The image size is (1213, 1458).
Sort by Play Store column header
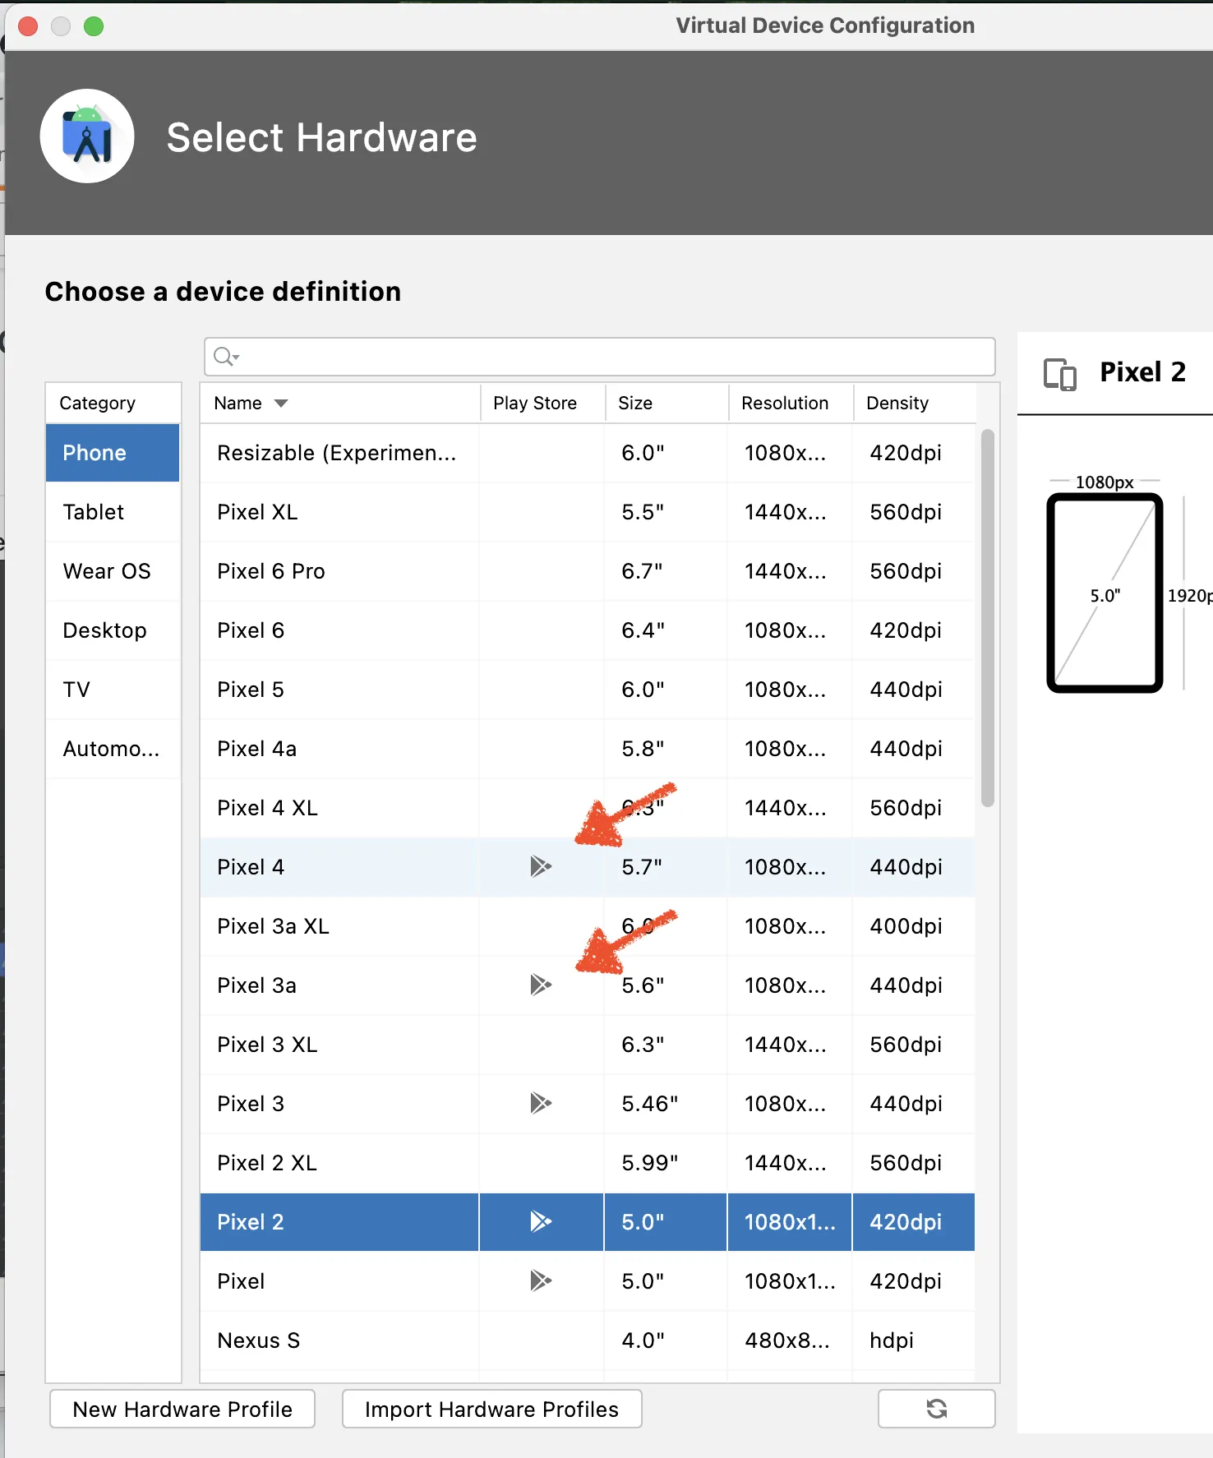[542, 404]
